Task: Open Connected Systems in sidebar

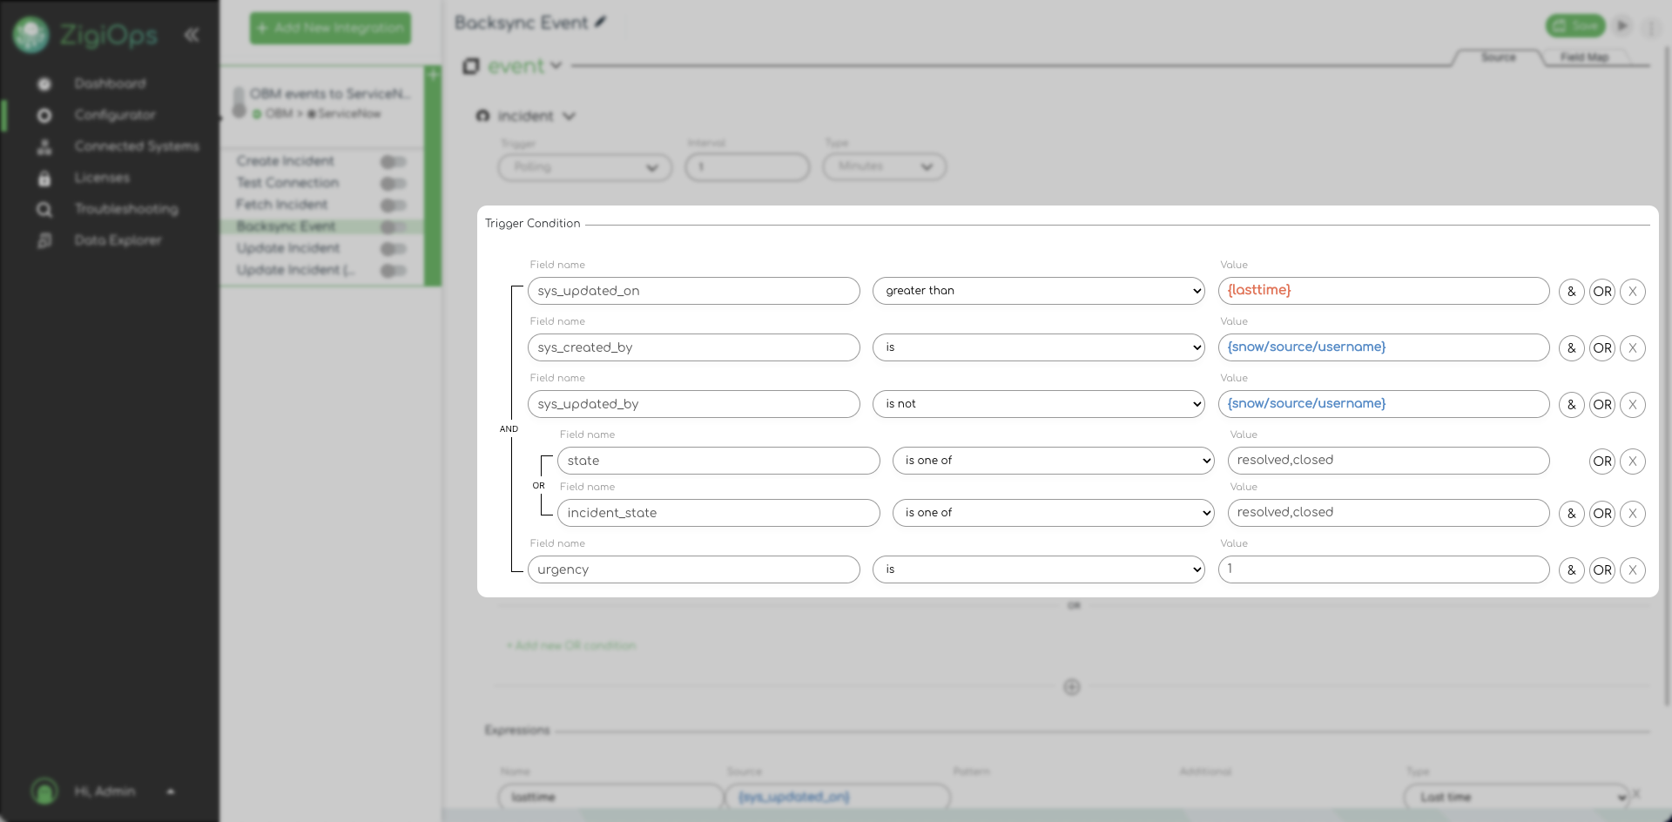Action: (136, 146)
